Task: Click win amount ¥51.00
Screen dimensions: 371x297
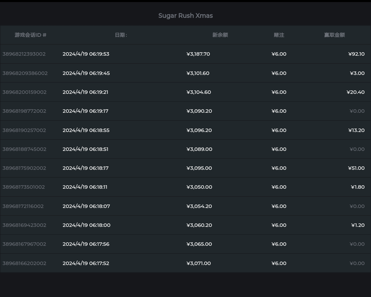Action: pos(356,168)
